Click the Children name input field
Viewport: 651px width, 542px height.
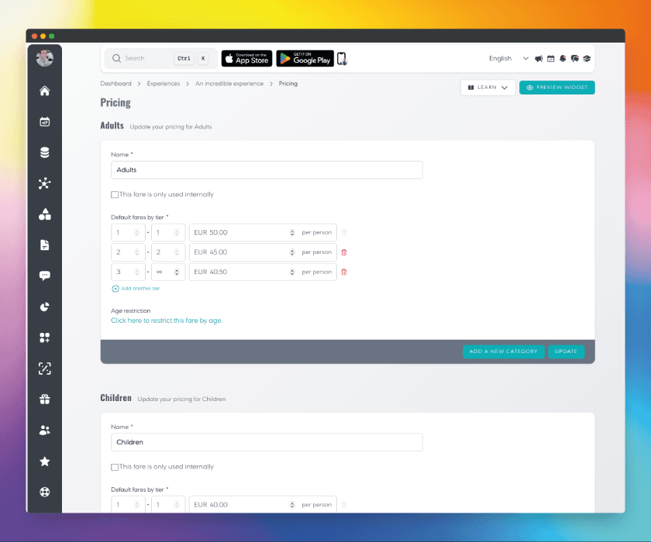[x=267, y=442]
